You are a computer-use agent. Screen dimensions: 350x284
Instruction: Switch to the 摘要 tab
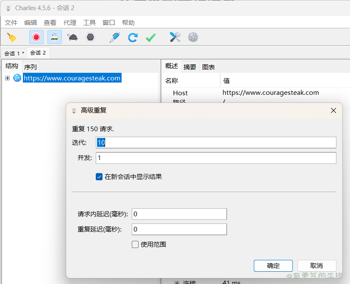189,67
